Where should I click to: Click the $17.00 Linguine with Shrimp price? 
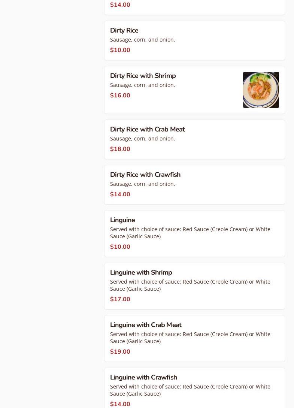120,299
